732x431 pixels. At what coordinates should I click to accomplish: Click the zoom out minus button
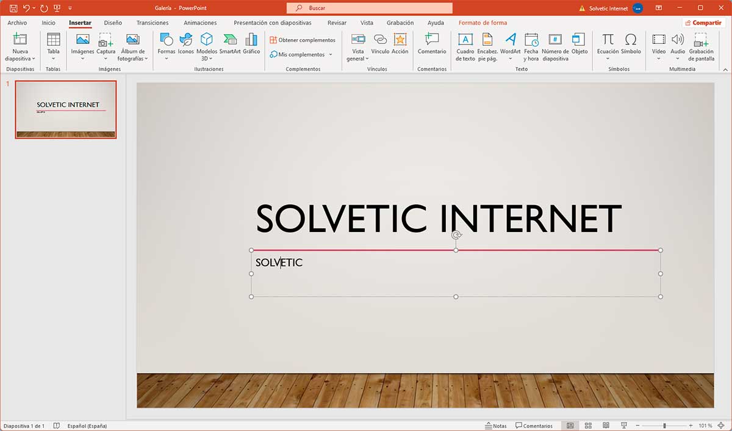(638, 426)
